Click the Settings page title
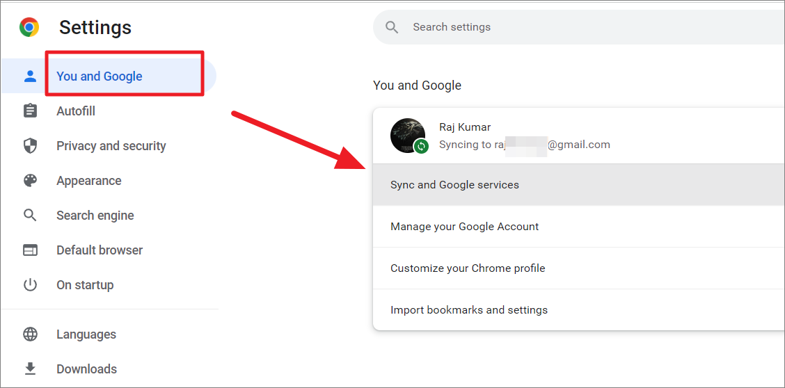 [x=95, y=28]
